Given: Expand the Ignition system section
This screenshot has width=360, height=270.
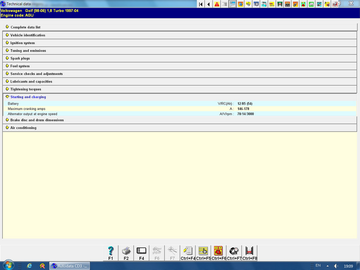Looking at the screenshot, I should point(22,43).
